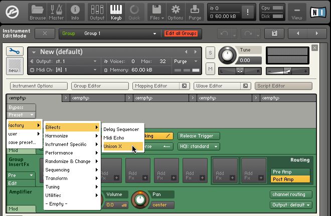Screen dimensions: 331x216
Task: Select next preset arrow in instrument header
Action: (x=196, y=52)
